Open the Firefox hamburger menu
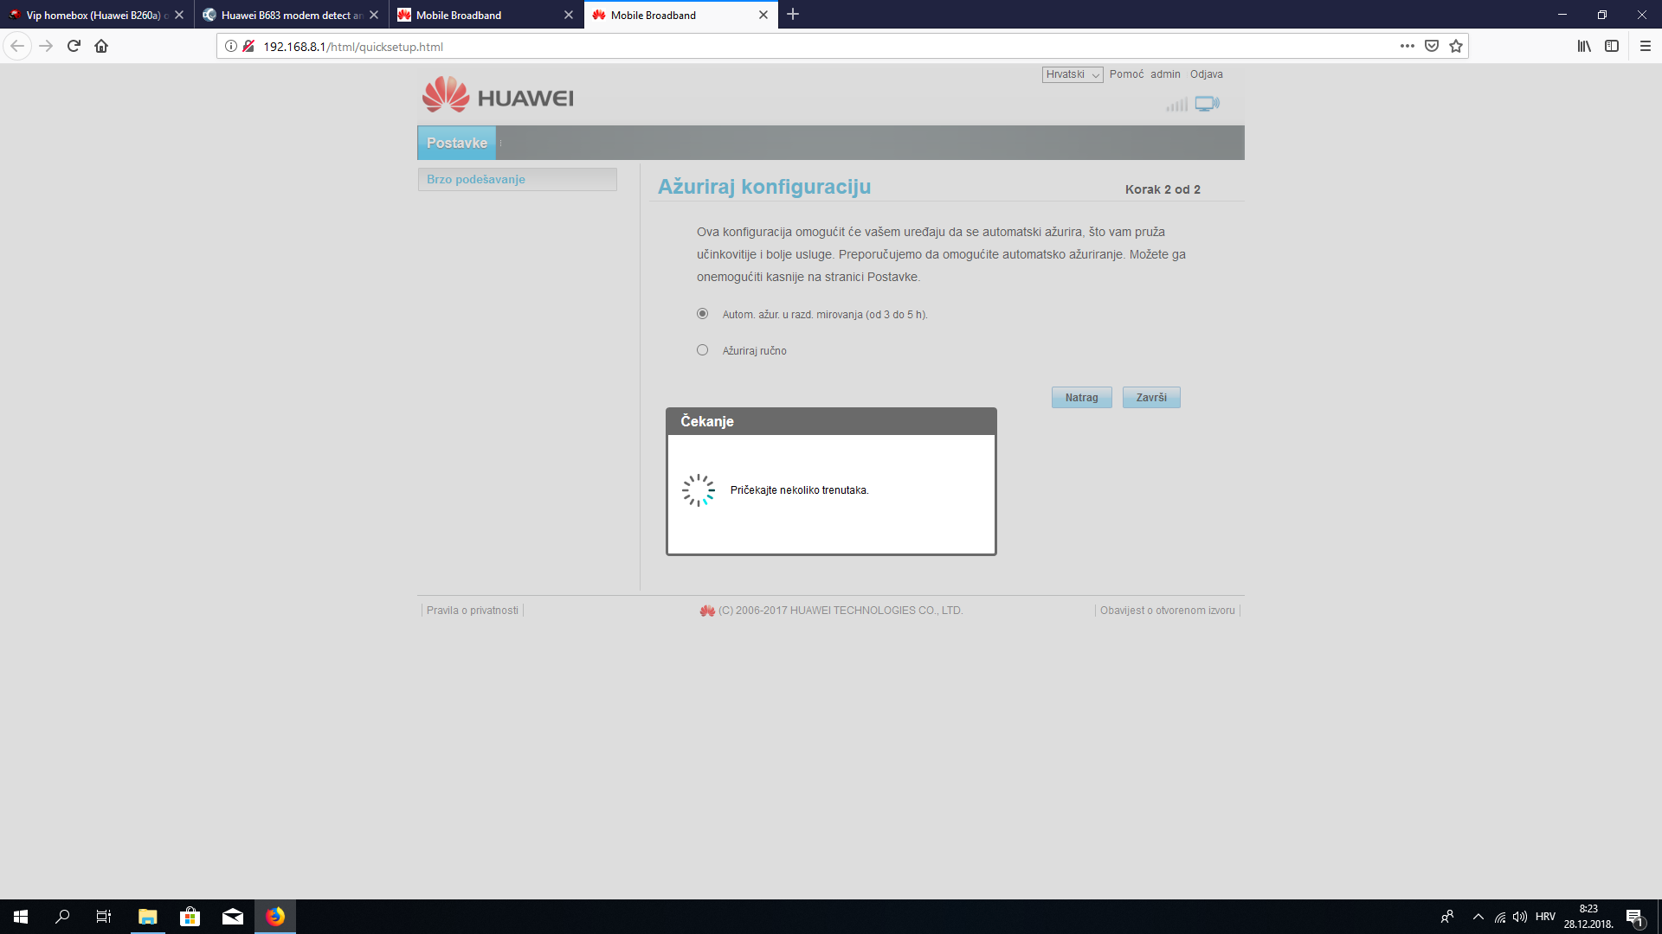1662x934 pixels. tap(1646, 46)
